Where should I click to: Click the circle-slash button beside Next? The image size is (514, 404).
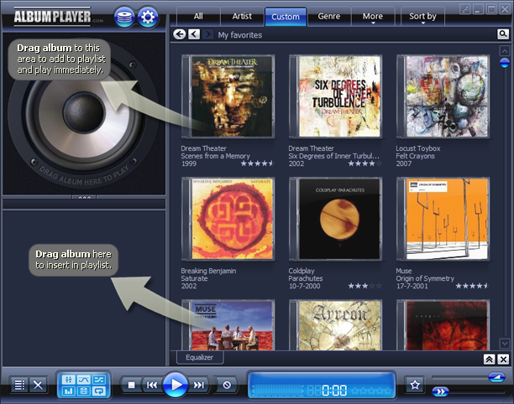[x=227, y=385]
